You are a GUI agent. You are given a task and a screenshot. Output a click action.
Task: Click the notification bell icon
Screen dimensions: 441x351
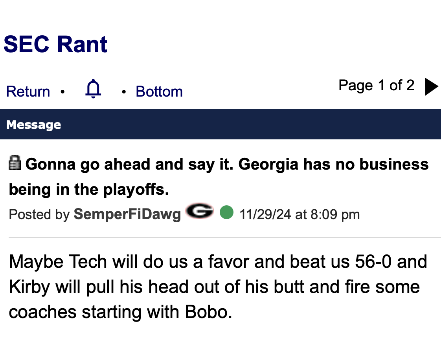coord(93,89)
